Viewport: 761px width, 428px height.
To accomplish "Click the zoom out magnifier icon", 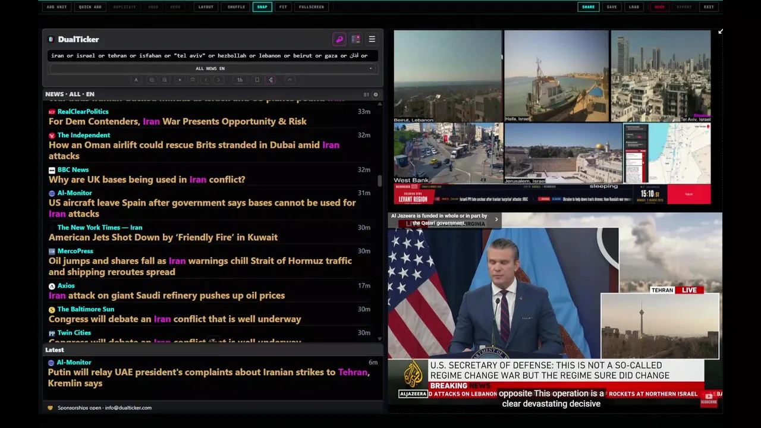I will pyautogui.click(x=152, y=80).
